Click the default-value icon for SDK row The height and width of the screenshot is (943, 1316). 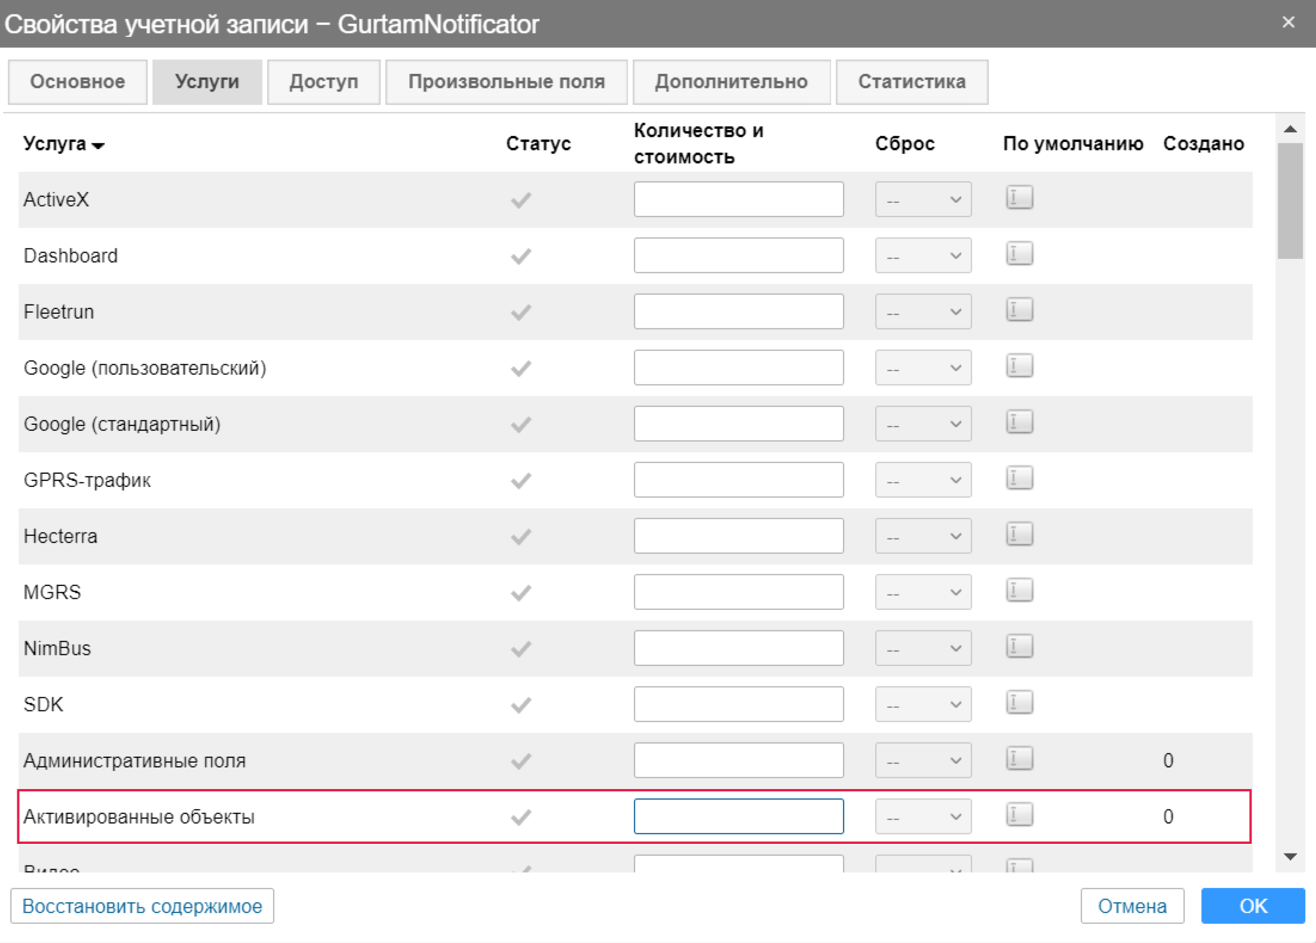coord(1019,702)
